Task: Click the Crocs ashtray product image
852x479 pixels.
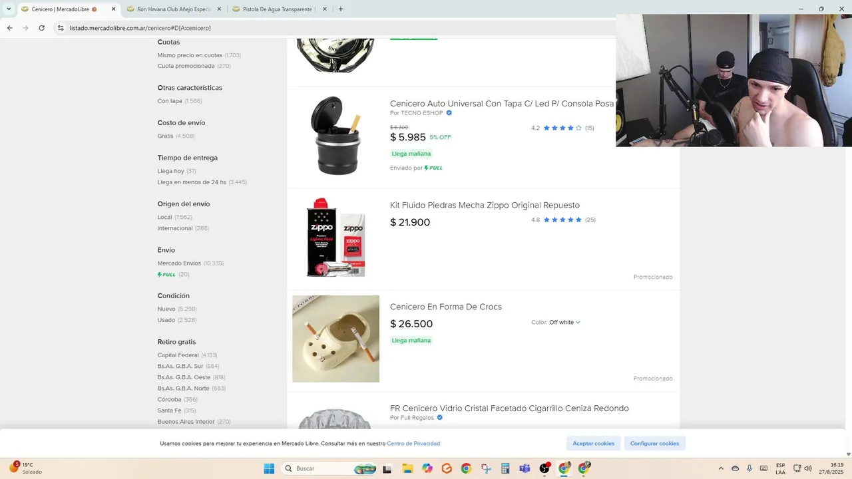Action: click(336, 339)
